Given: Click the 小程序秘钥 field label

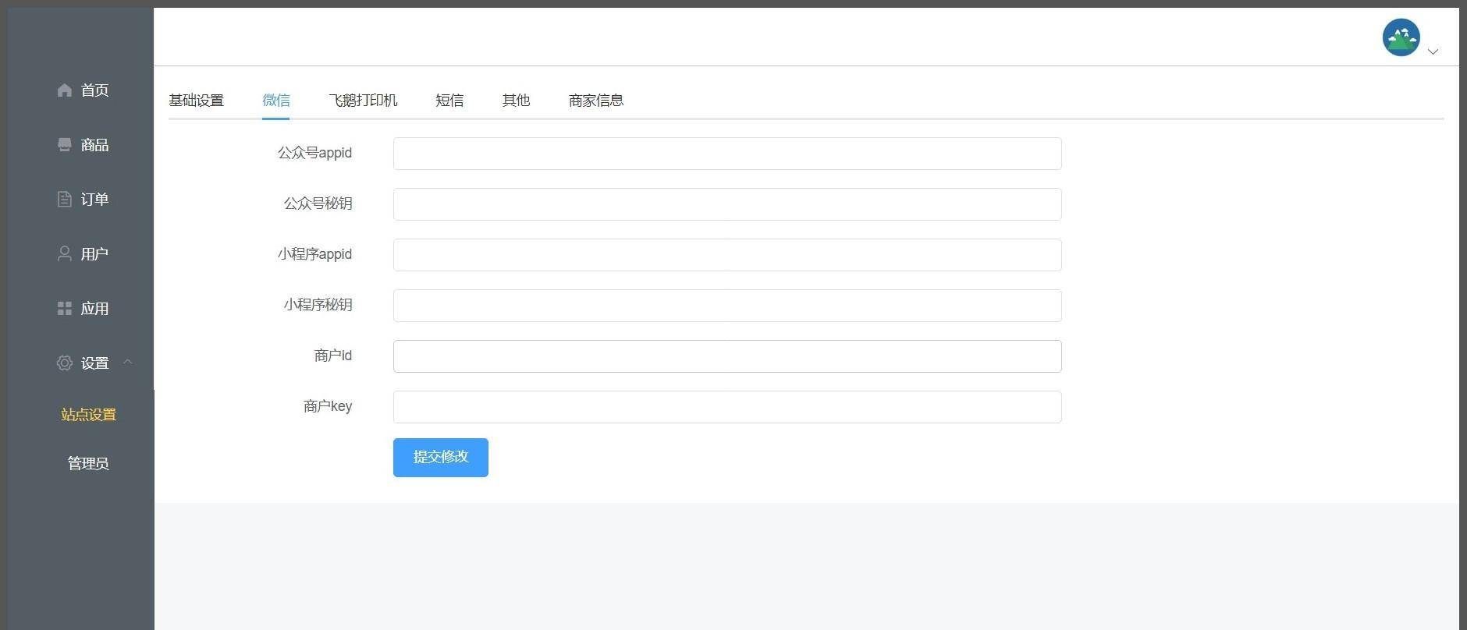Looking at the screenshot, I should (x=318, y=306).
